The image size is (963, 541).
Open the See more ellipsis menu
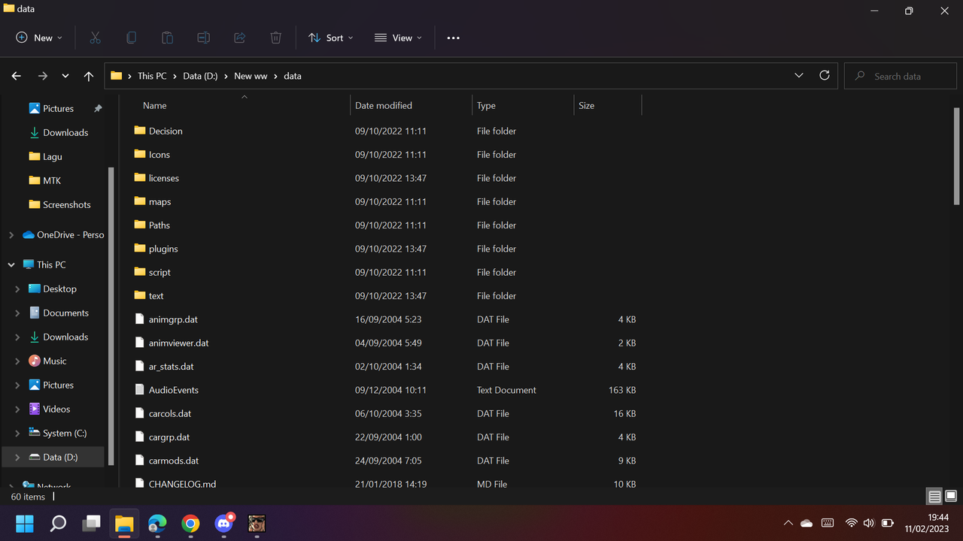453,38
